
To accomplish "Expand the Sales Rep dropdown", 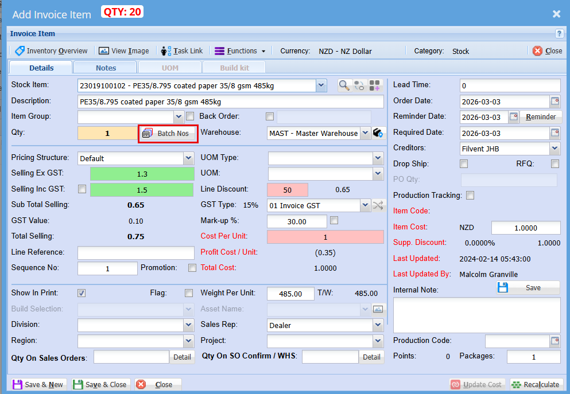I will pos(378,325).
